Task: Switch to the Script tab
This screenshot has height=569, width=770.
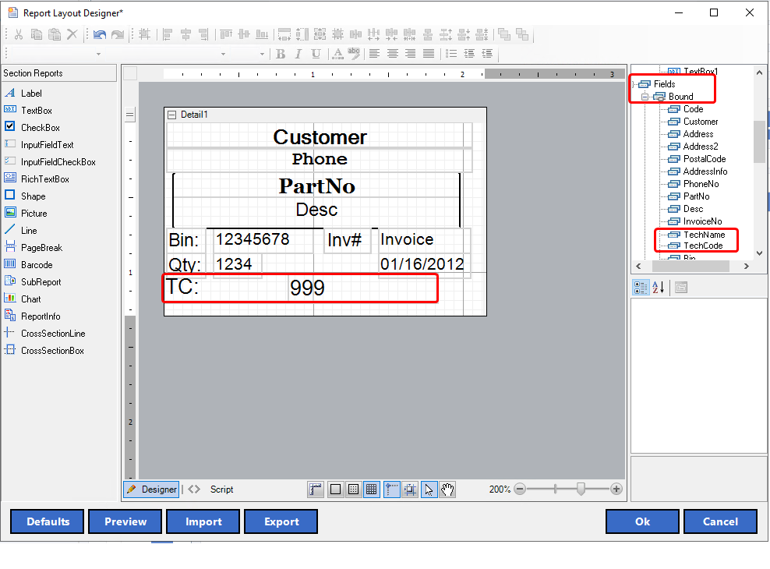Action: tap(221, 489)
